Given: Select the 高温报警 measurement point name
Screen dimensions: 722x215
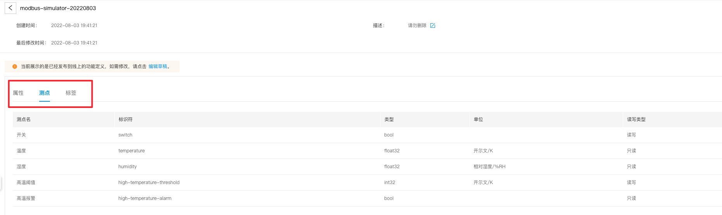Looking at the screenshot, I should (x=26, y=198).
